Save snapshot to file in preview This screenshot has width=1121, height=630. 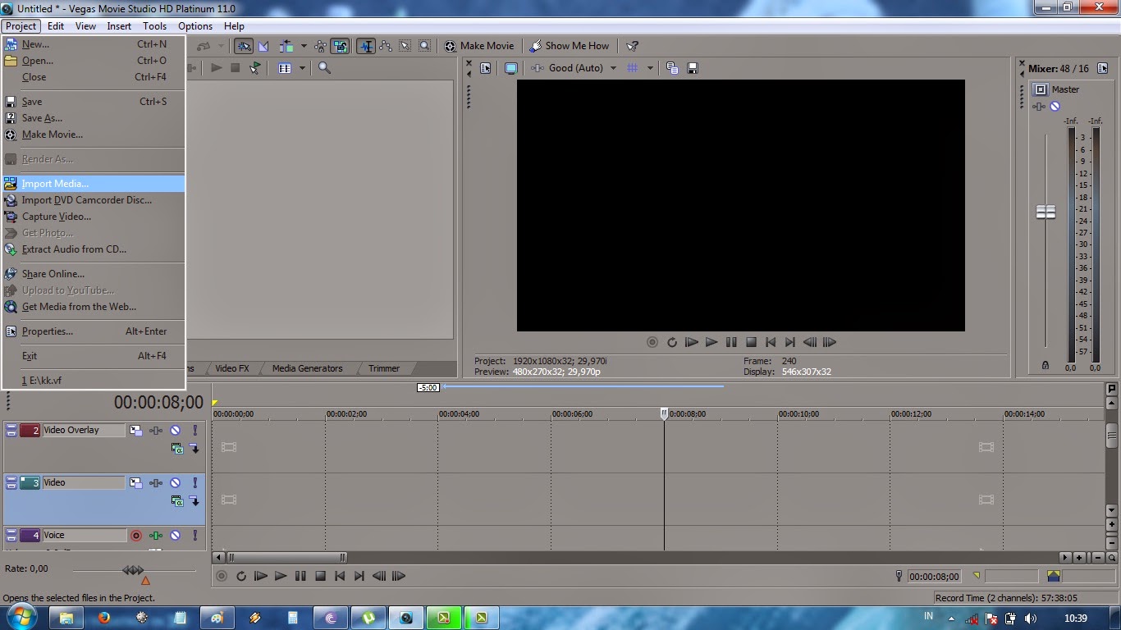(x=692, y=68)
